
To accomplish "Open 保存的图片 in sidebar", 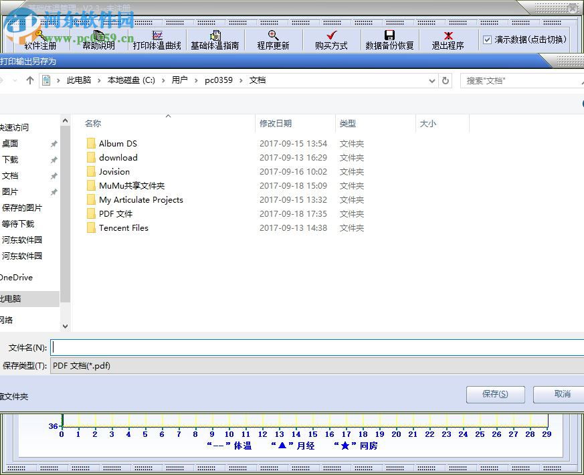I will coord(22,207).
